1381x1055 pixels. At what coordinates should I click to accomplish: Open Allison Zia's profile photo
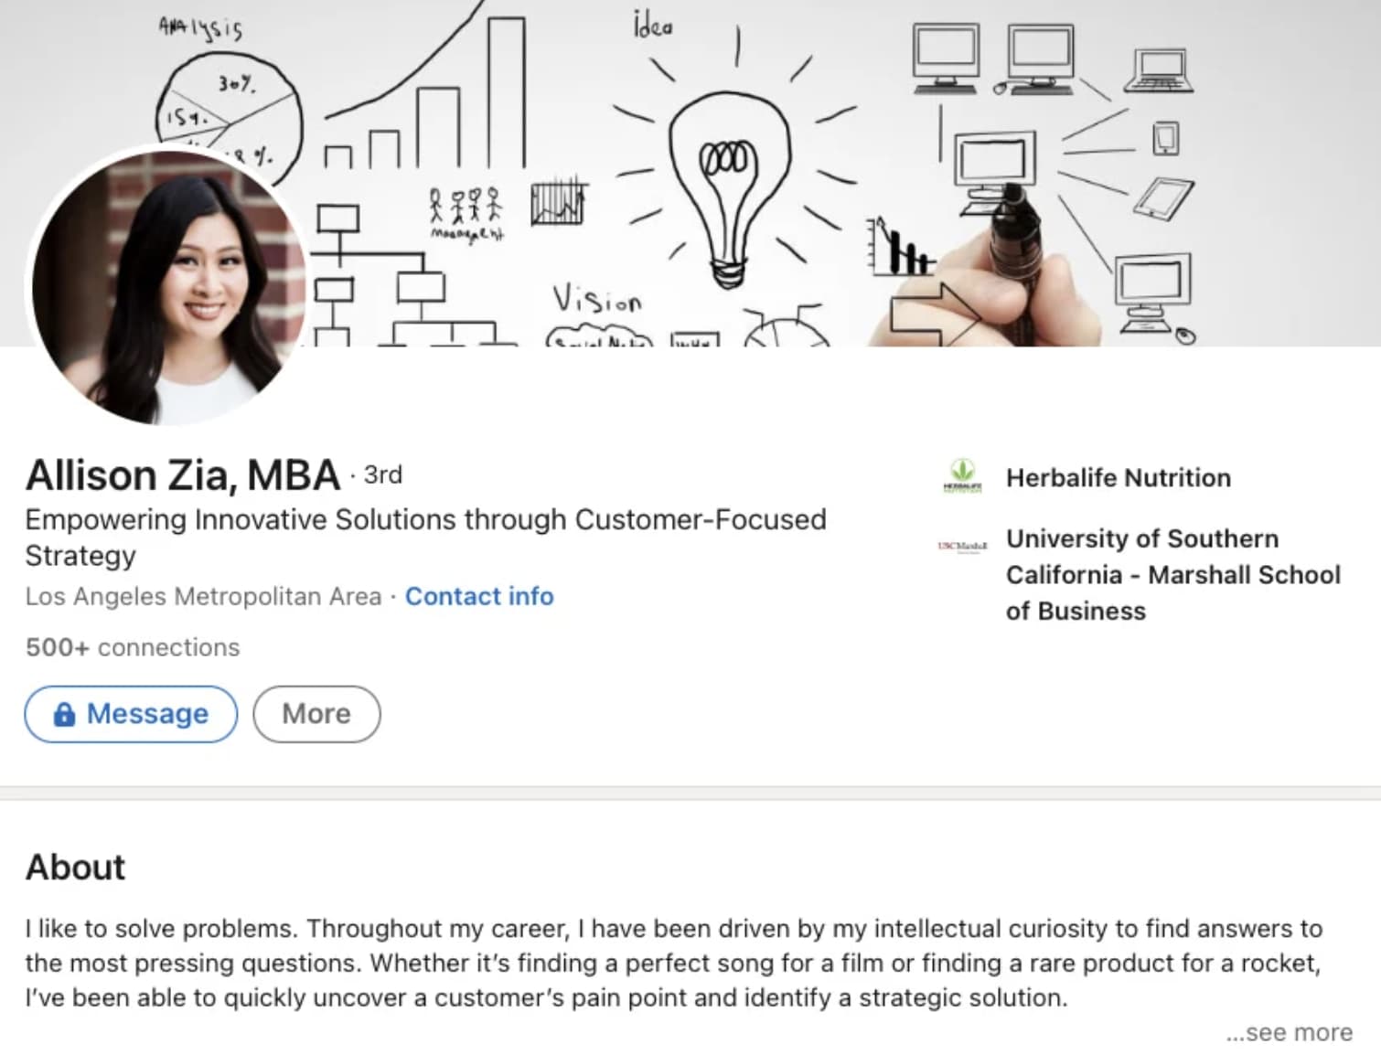coord(168,287)
